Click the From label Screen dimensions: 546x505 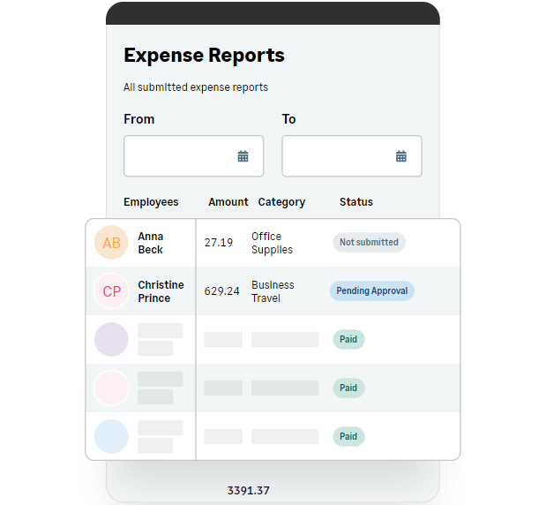(x=139, y=119)
